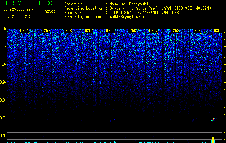Click the Observer field label
The width and height of the screenshot is (226, 143).
[x=73, y=4]
